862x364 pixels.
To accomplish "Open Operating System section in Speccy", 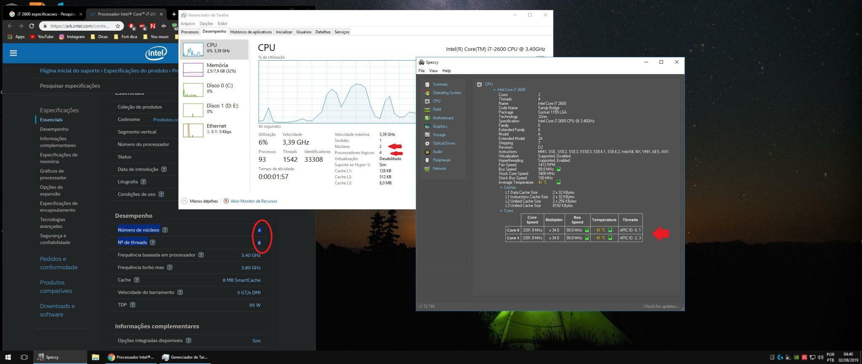I will pyautogui.click(x=447, y=93).
